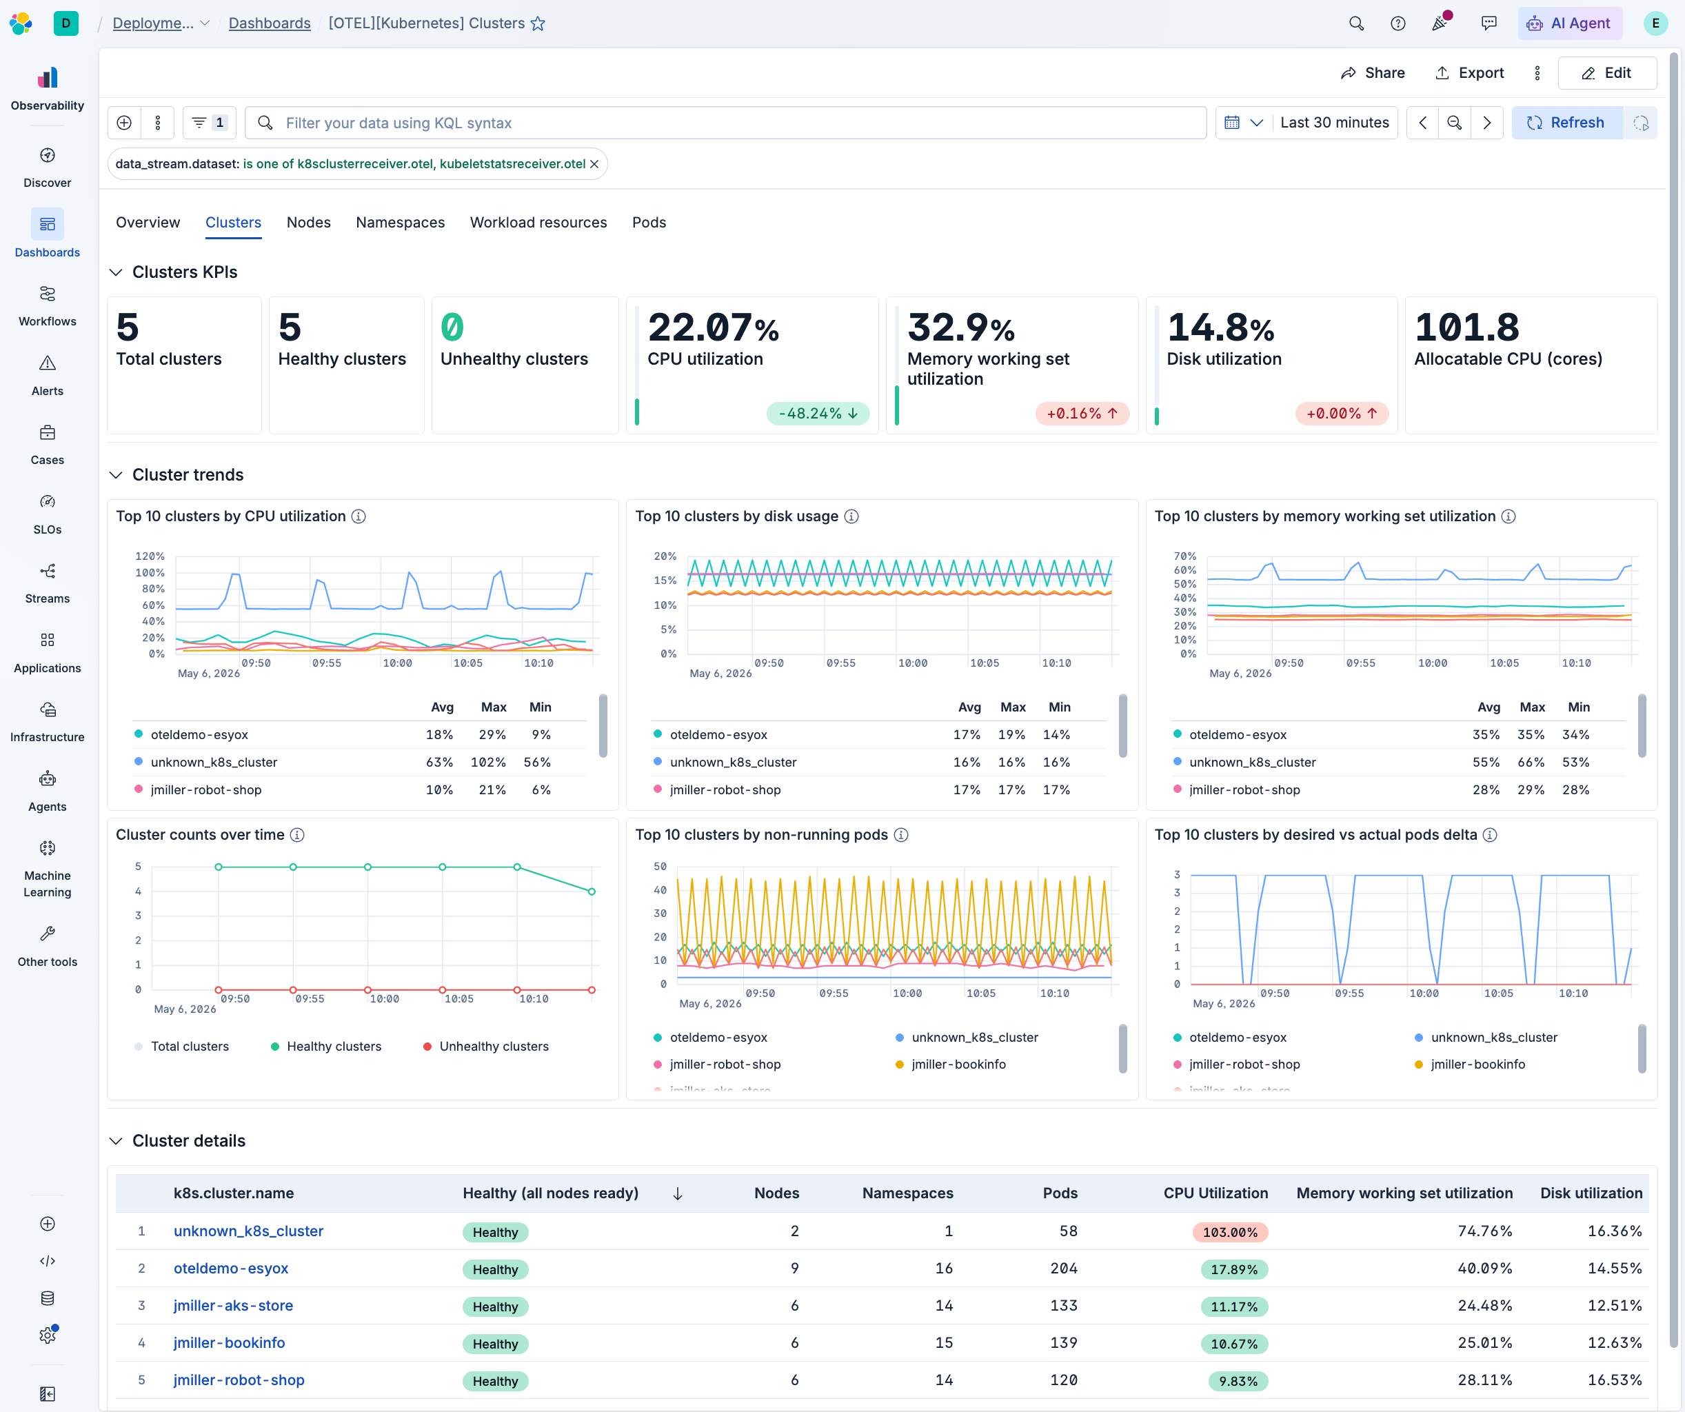Add a filter with the plus icon
1685x1412 pixels.
[124, 123]
